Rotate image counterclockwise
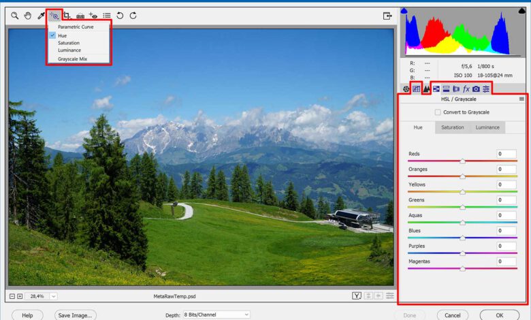531x320 pixels. [x=120, y=15]
